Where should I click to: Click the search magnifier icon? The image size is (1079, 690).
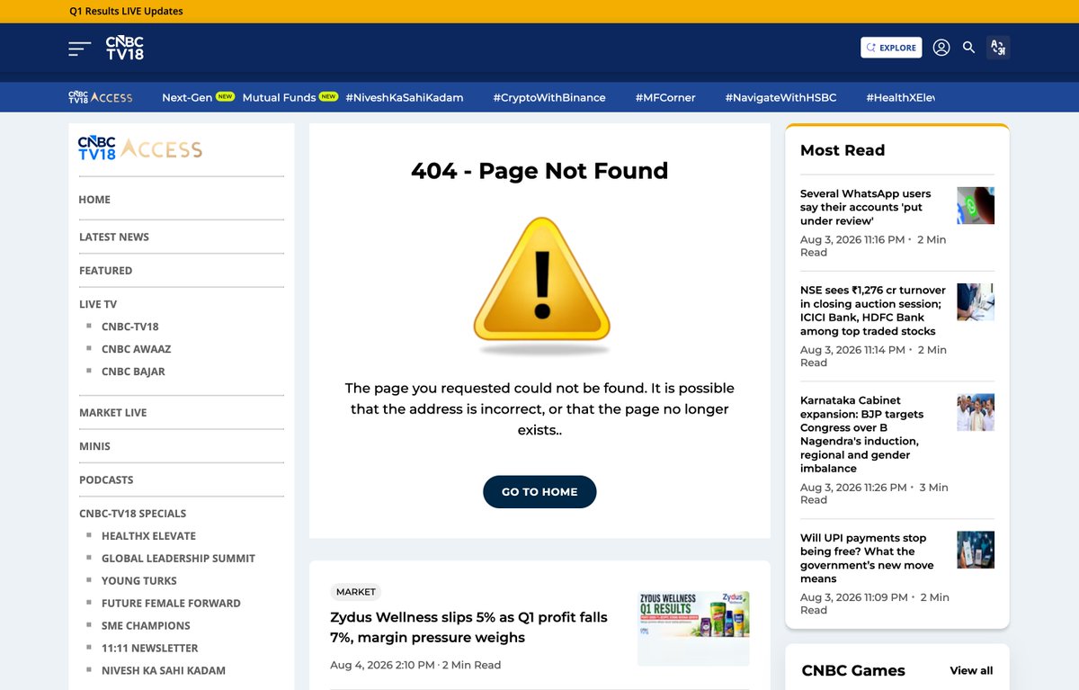click(968, 48)
